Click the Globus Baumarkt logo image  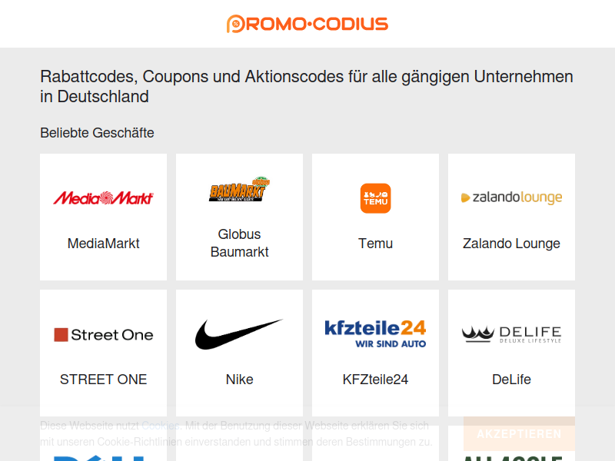coord(239,189)
